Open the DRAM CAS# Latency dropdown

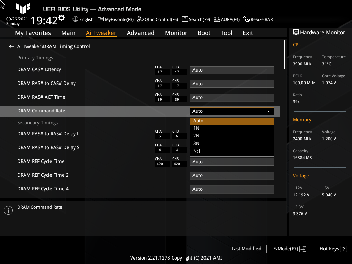pyautogui.click(x=232, y=70)
